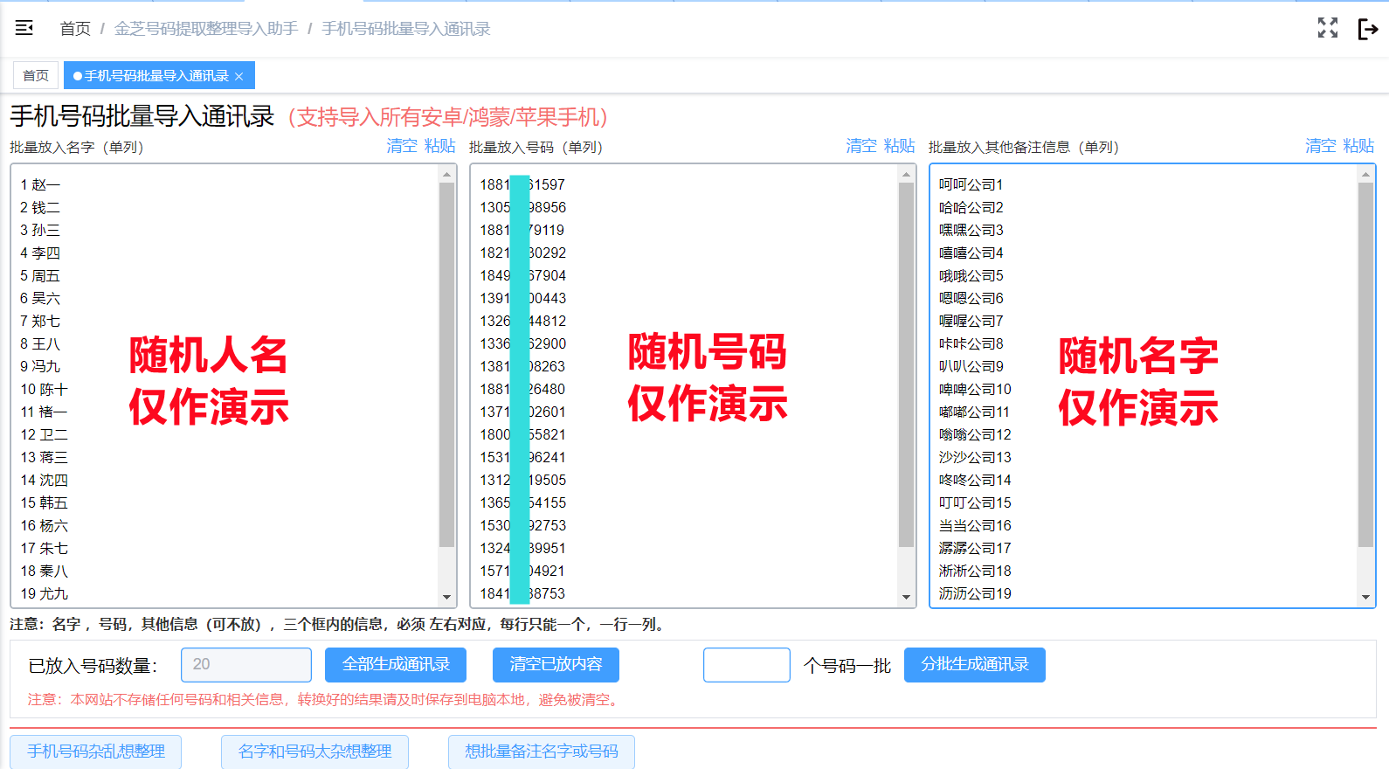Go to 首页 breadcrumb
Screen dimensions: 1389x769
click(x=75, y=29)
